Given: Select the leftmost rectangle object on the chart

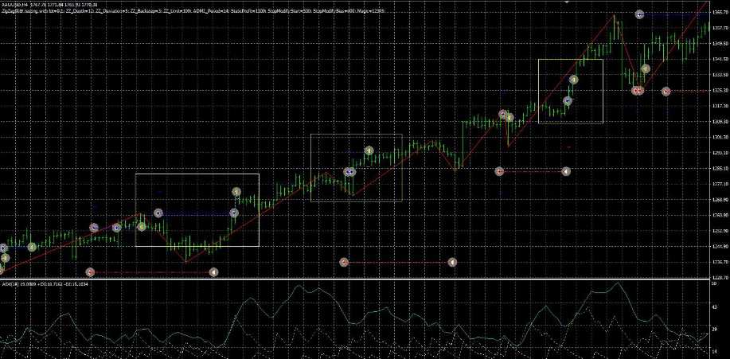Looking at the screenshot, I should tap(197, 174).
